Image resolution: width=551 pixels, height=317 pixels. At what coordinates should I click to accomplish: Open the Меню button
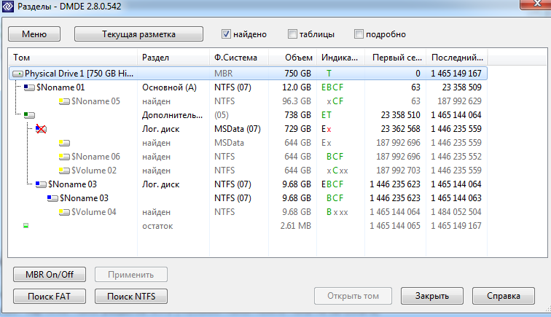click(x=34, y=34)
